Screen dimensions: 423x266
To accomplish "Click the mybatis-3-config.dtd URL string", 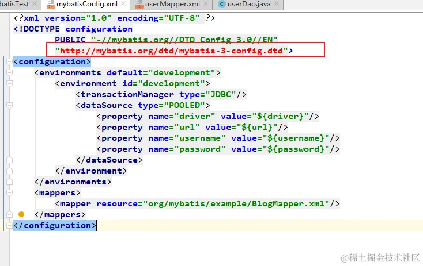I will (172, 51).
